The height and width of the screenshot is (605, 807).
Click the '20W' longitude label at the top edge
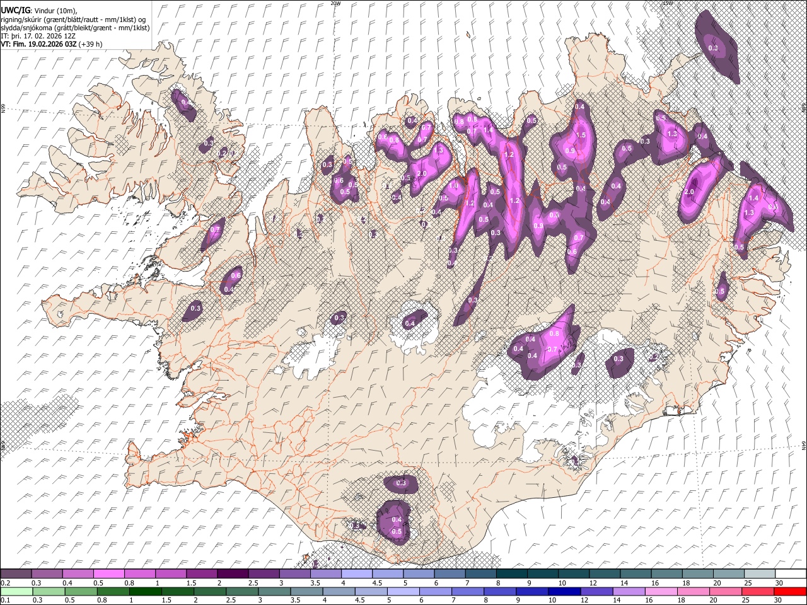(x=336, y=3)
